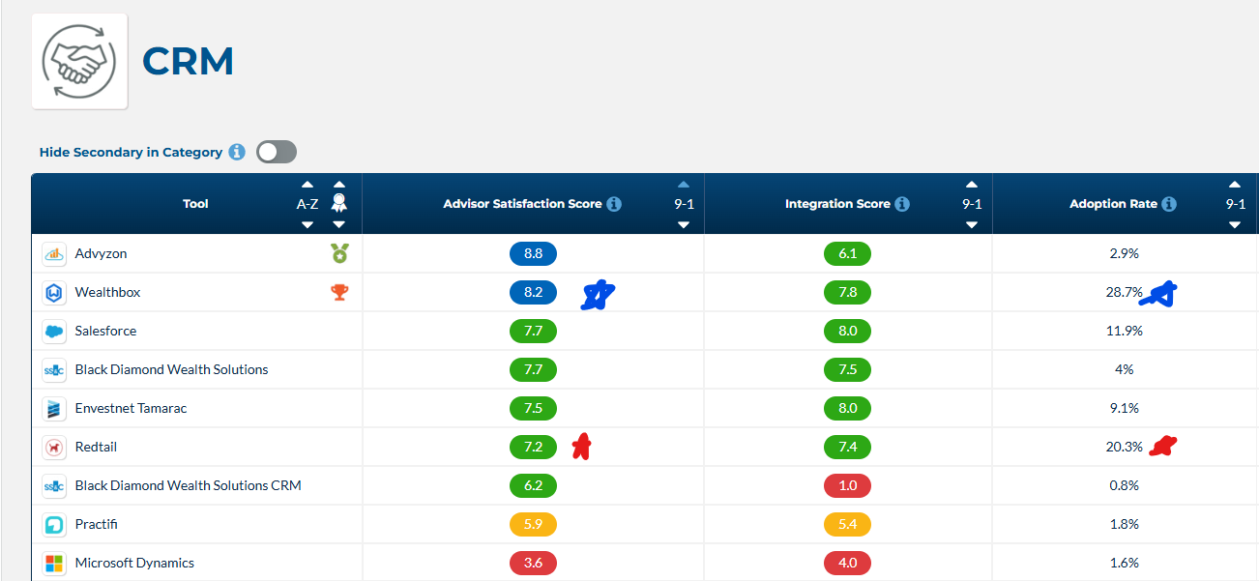Open Advisor Satisfaction Score info icon

[x=614, y=204]
